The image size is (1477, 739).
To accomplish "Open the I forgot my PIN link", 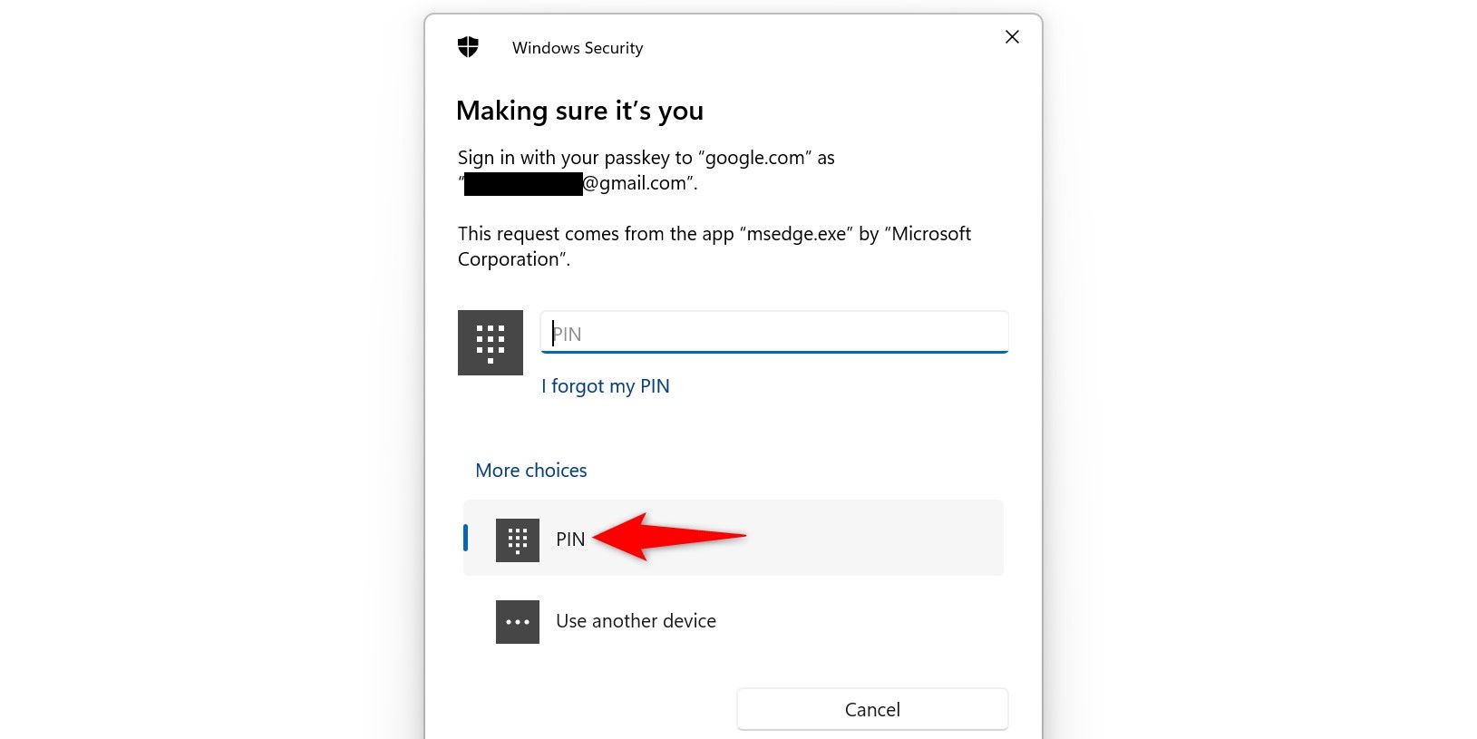I will point(606,385).
